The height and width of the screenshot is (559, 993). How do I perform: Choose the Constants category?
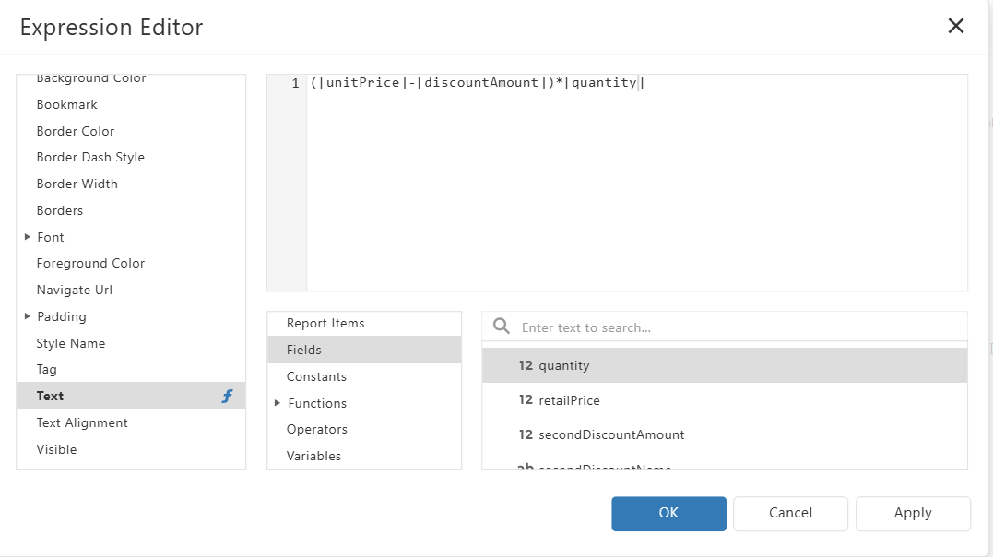click(x=316, y=377)
